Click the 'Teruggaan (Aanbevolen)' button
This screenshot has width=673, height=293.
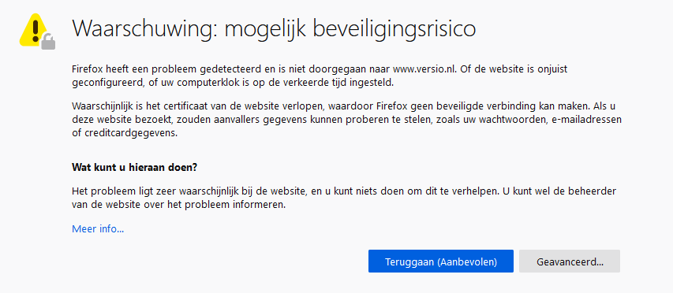[x=441, y=261]
